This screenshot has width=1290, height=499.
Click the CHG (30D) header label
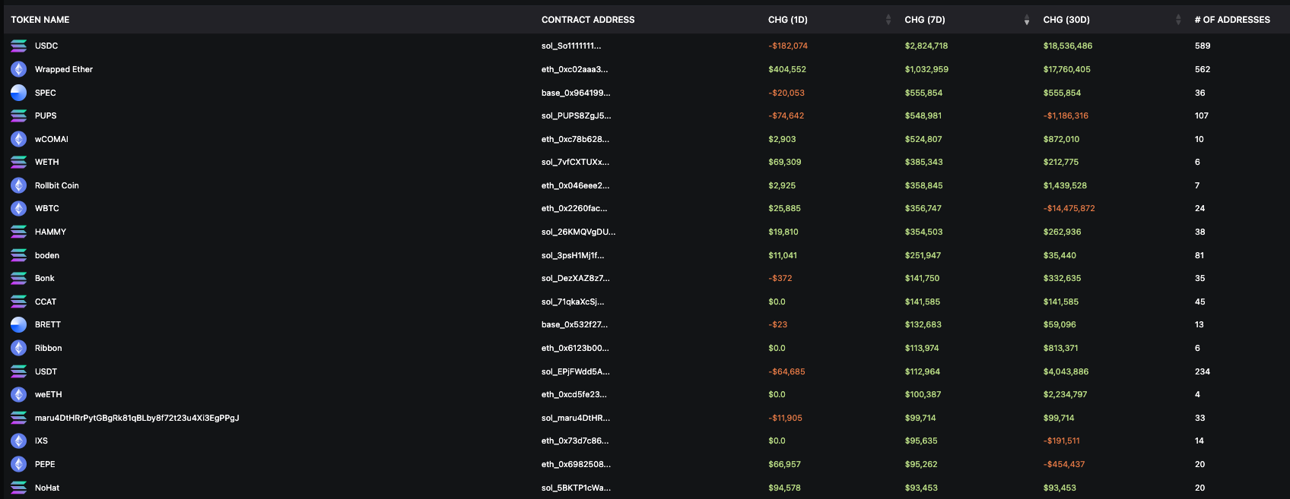coord(1066,20)
